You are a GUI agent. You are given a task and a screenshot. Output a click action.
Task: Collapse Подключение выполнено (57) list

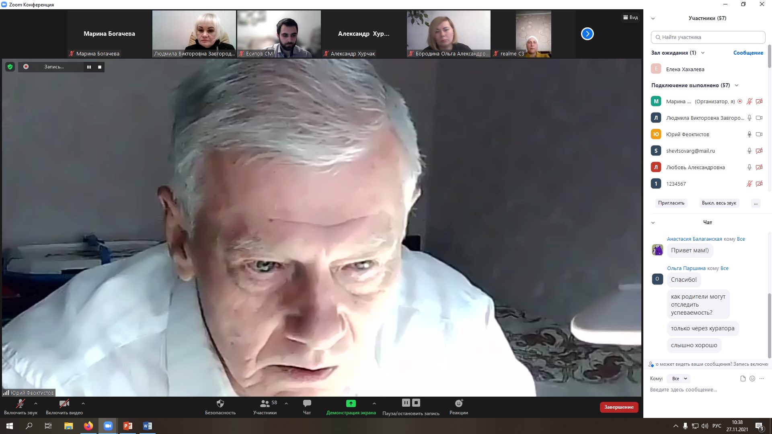737,85
